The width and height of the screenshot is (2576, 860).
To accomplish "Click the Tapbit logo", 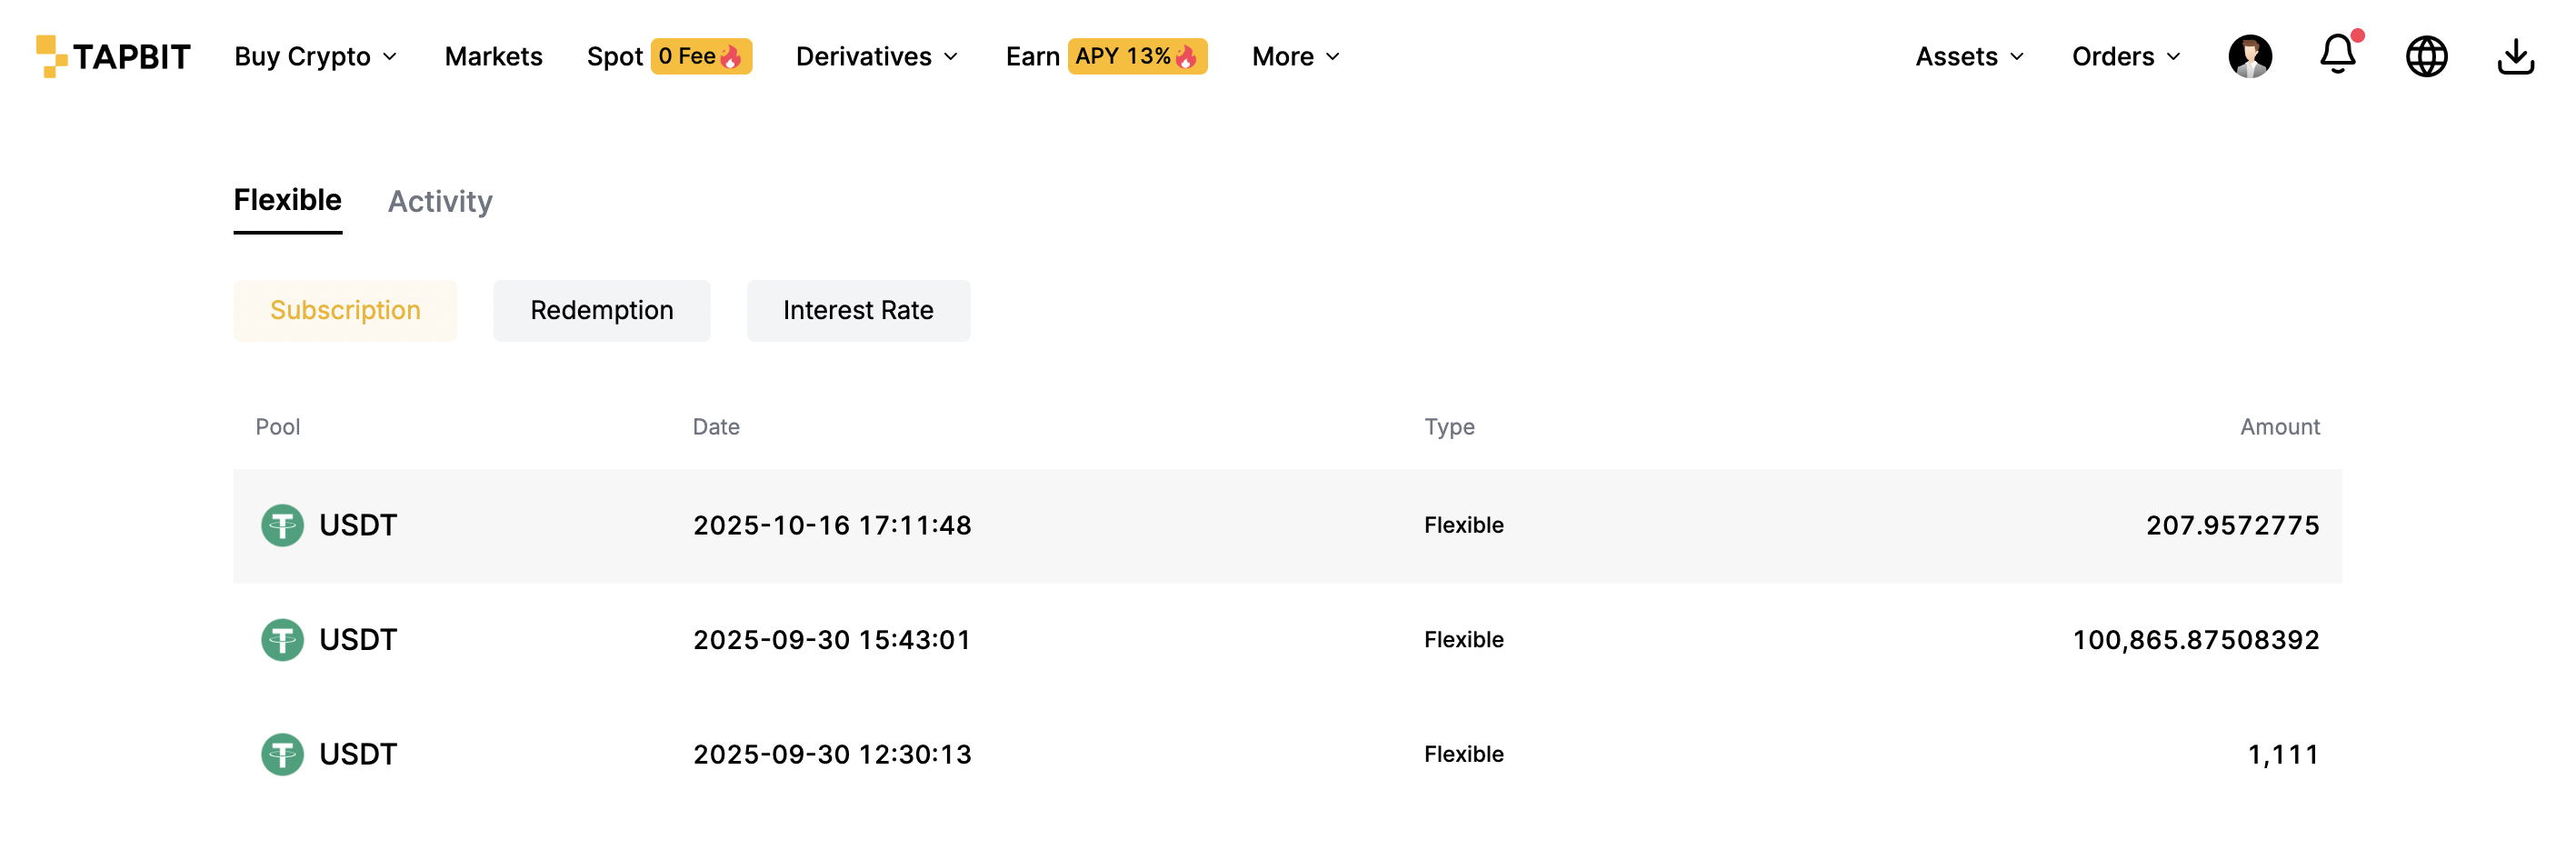I will [x=113, y=56].
